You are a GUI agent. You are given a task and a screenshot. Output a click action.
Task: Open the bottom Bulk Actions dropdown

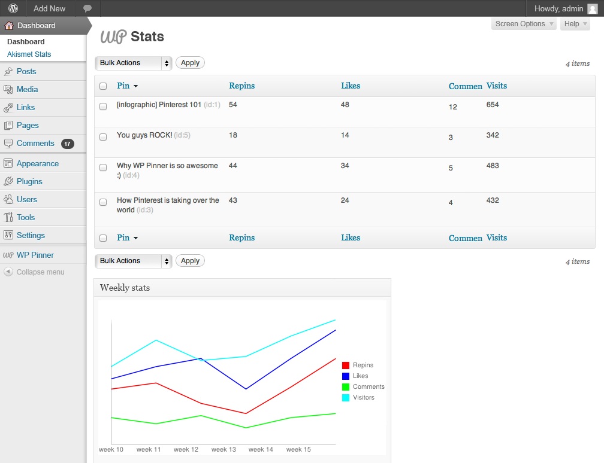pos(133,261)
